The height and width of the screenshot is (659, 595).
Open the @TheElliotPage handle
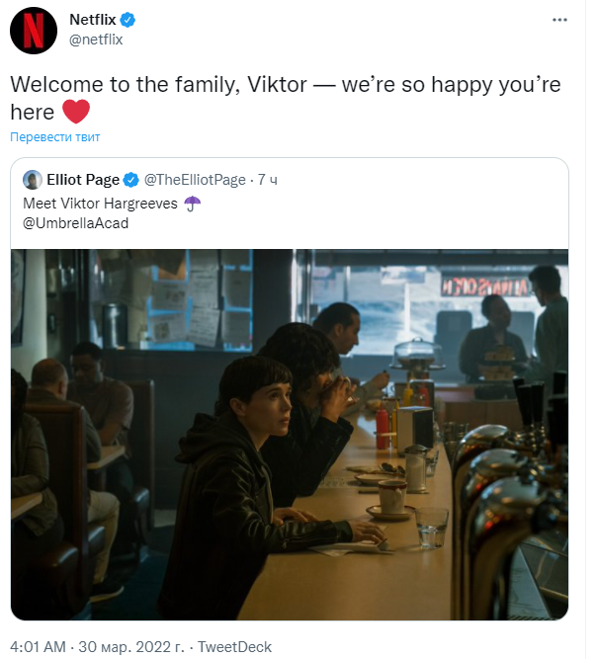[x=195, y=180]
